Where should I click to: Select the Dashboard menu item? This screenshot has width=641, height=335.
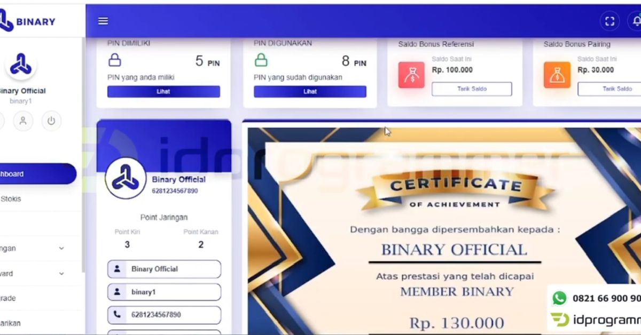pyautogui.click(x=37, y=174)
